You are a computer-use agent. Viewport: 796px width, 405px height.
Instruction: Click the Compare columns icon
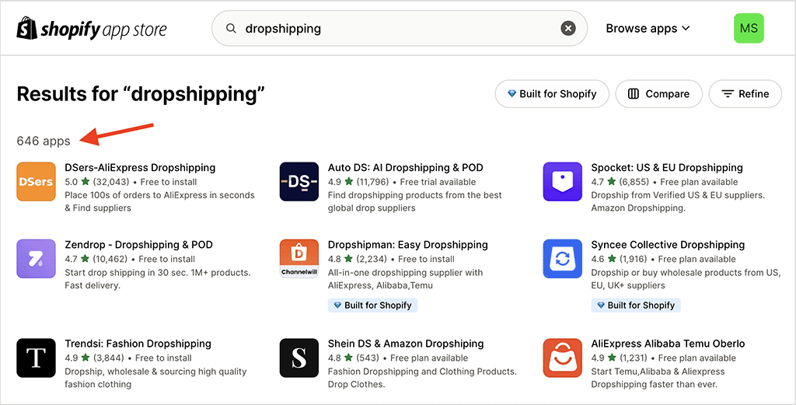click(x=633, y=94)
